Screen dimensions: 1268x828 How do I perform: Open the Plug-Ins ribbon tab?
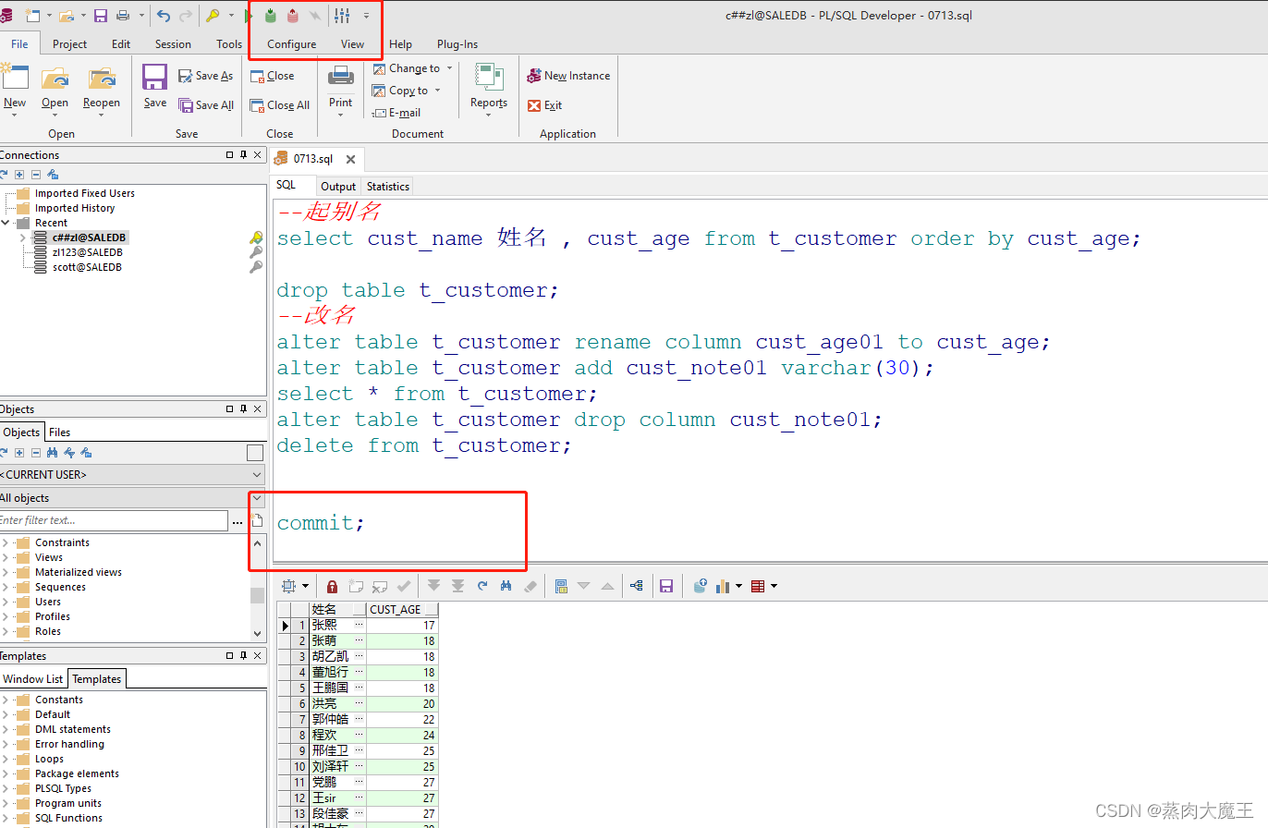click(457, 43)
